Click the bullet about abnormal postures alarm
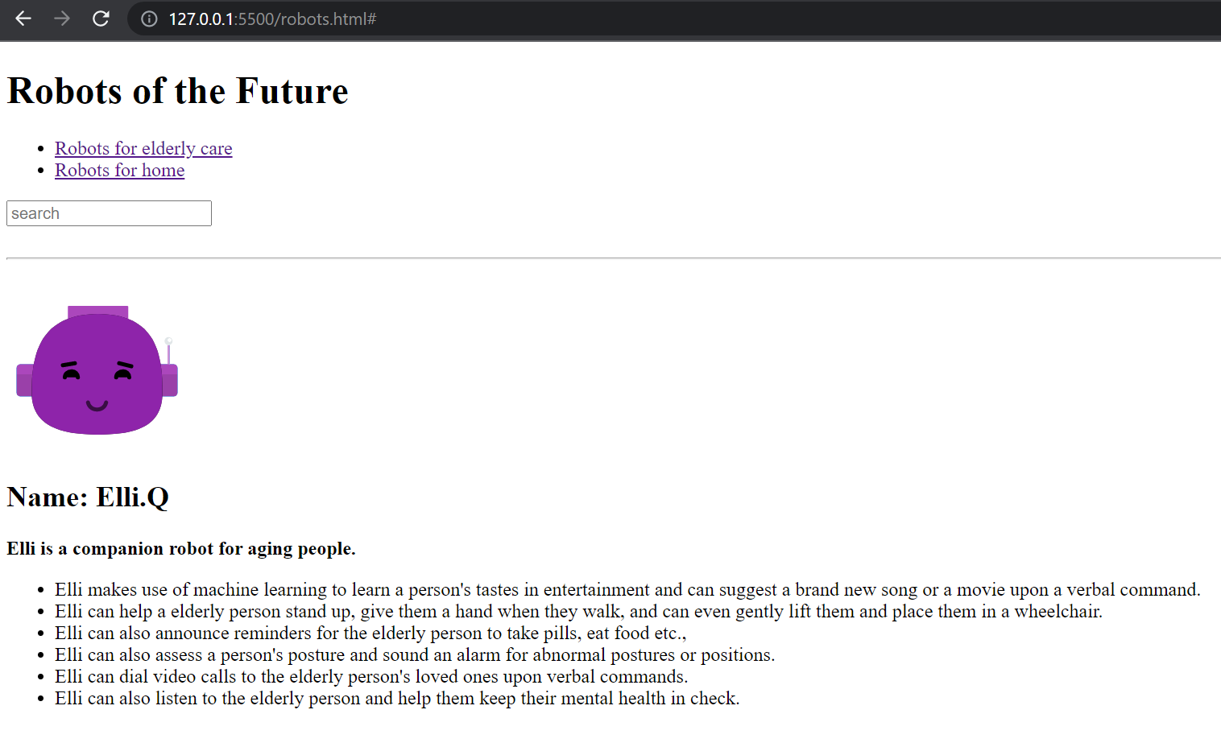The image size is (1221, 747). click(415, 654)
